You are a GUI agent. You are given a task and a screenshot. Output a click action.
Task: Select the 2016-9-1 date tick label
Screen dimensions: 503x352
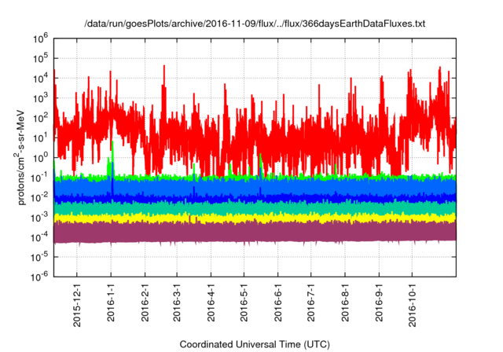379,302
